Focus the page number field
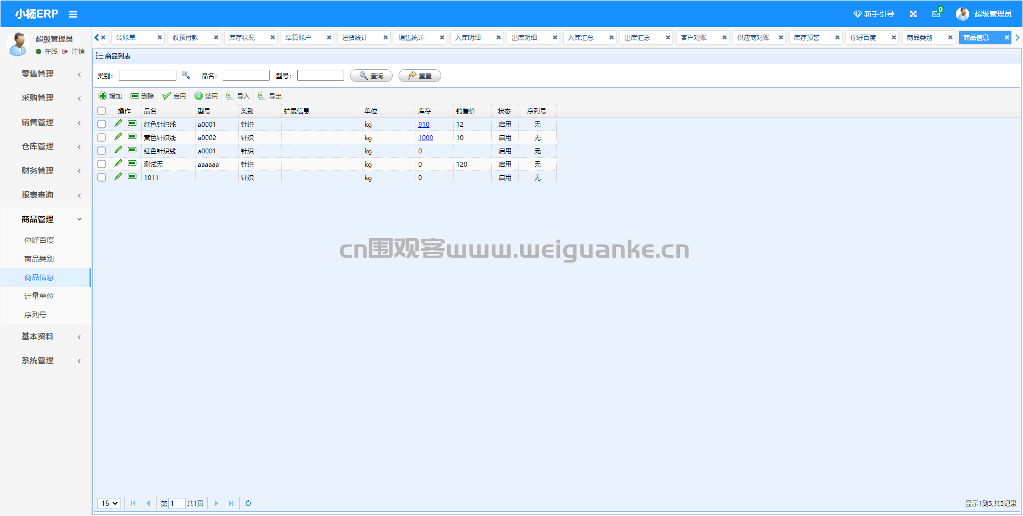The height and width of the screenshot is (516, 1023). click(x=177, y=503)
